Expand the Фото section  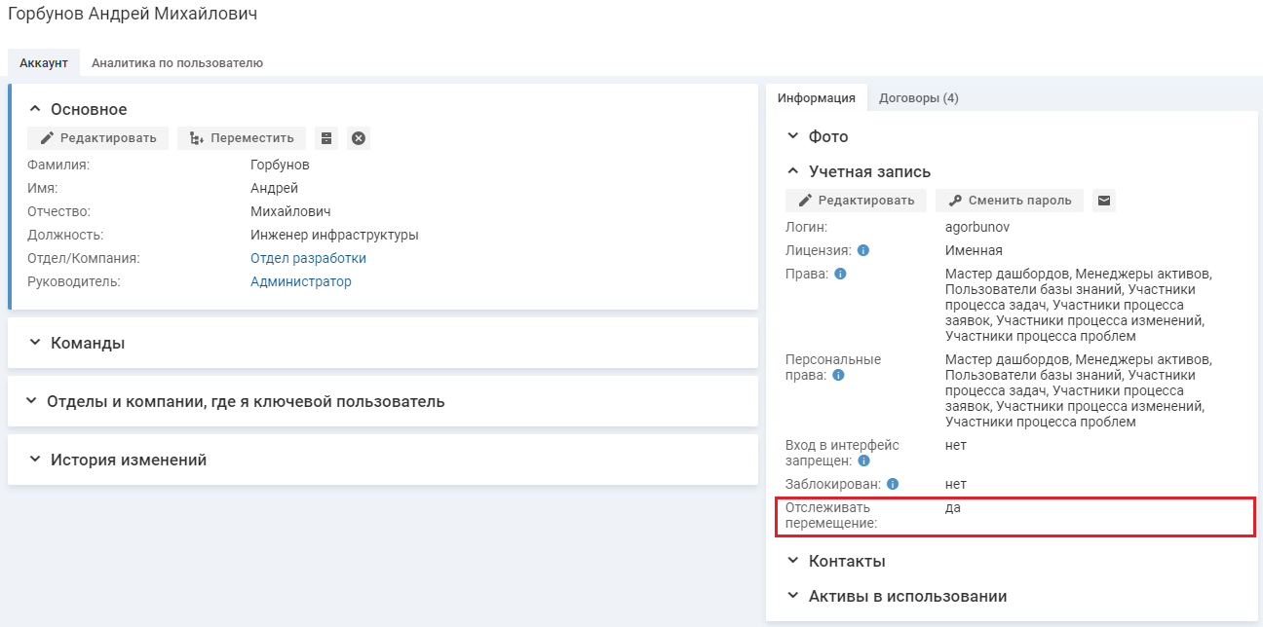pyautogui.click(x=793, y=136)
